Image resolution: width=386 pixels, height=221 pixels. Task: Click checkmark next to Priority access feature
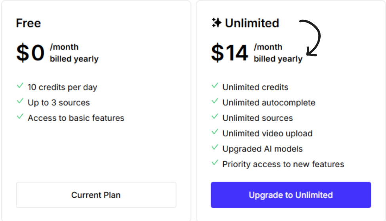point(215,163)
